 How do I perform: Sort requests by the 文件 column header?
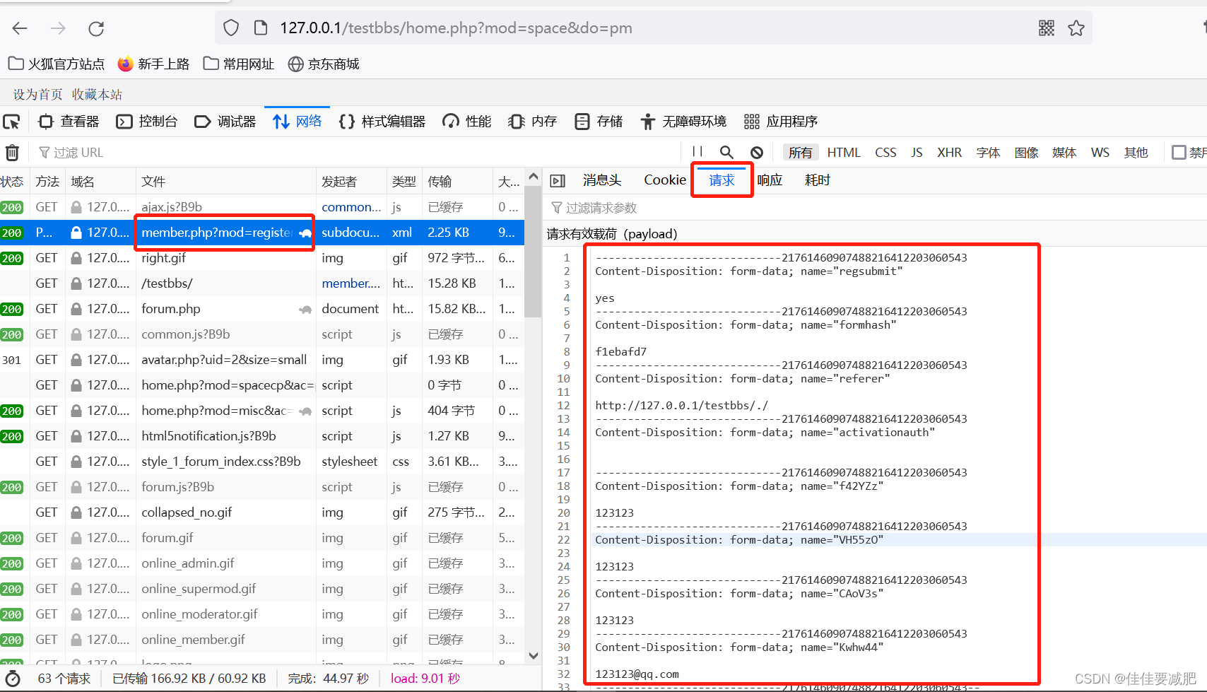click(225, 182)
